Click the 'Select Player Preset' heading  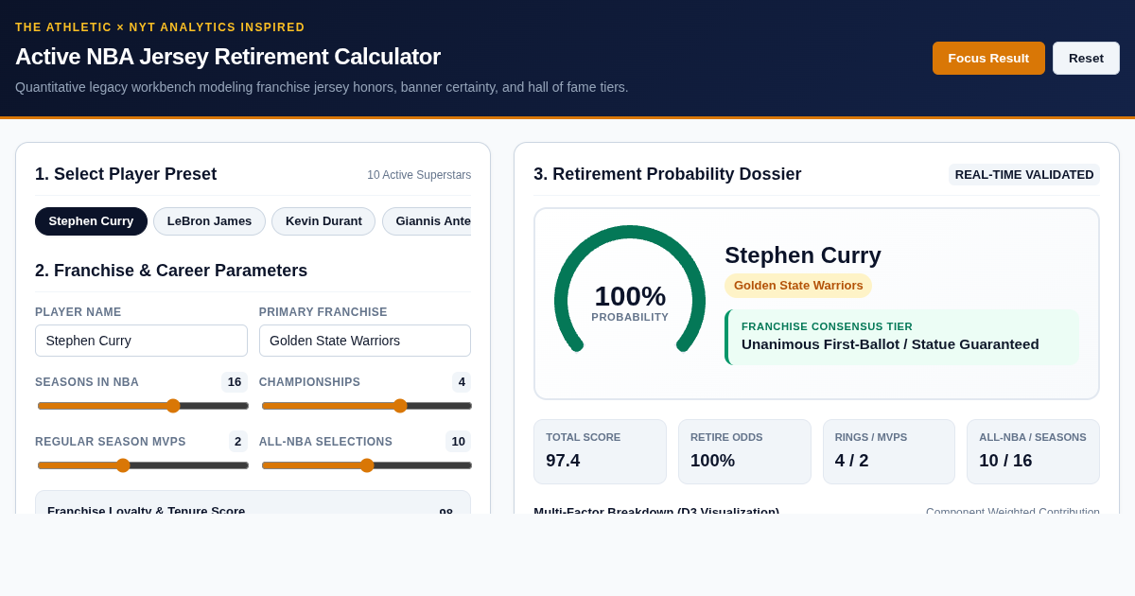point(126,174)
